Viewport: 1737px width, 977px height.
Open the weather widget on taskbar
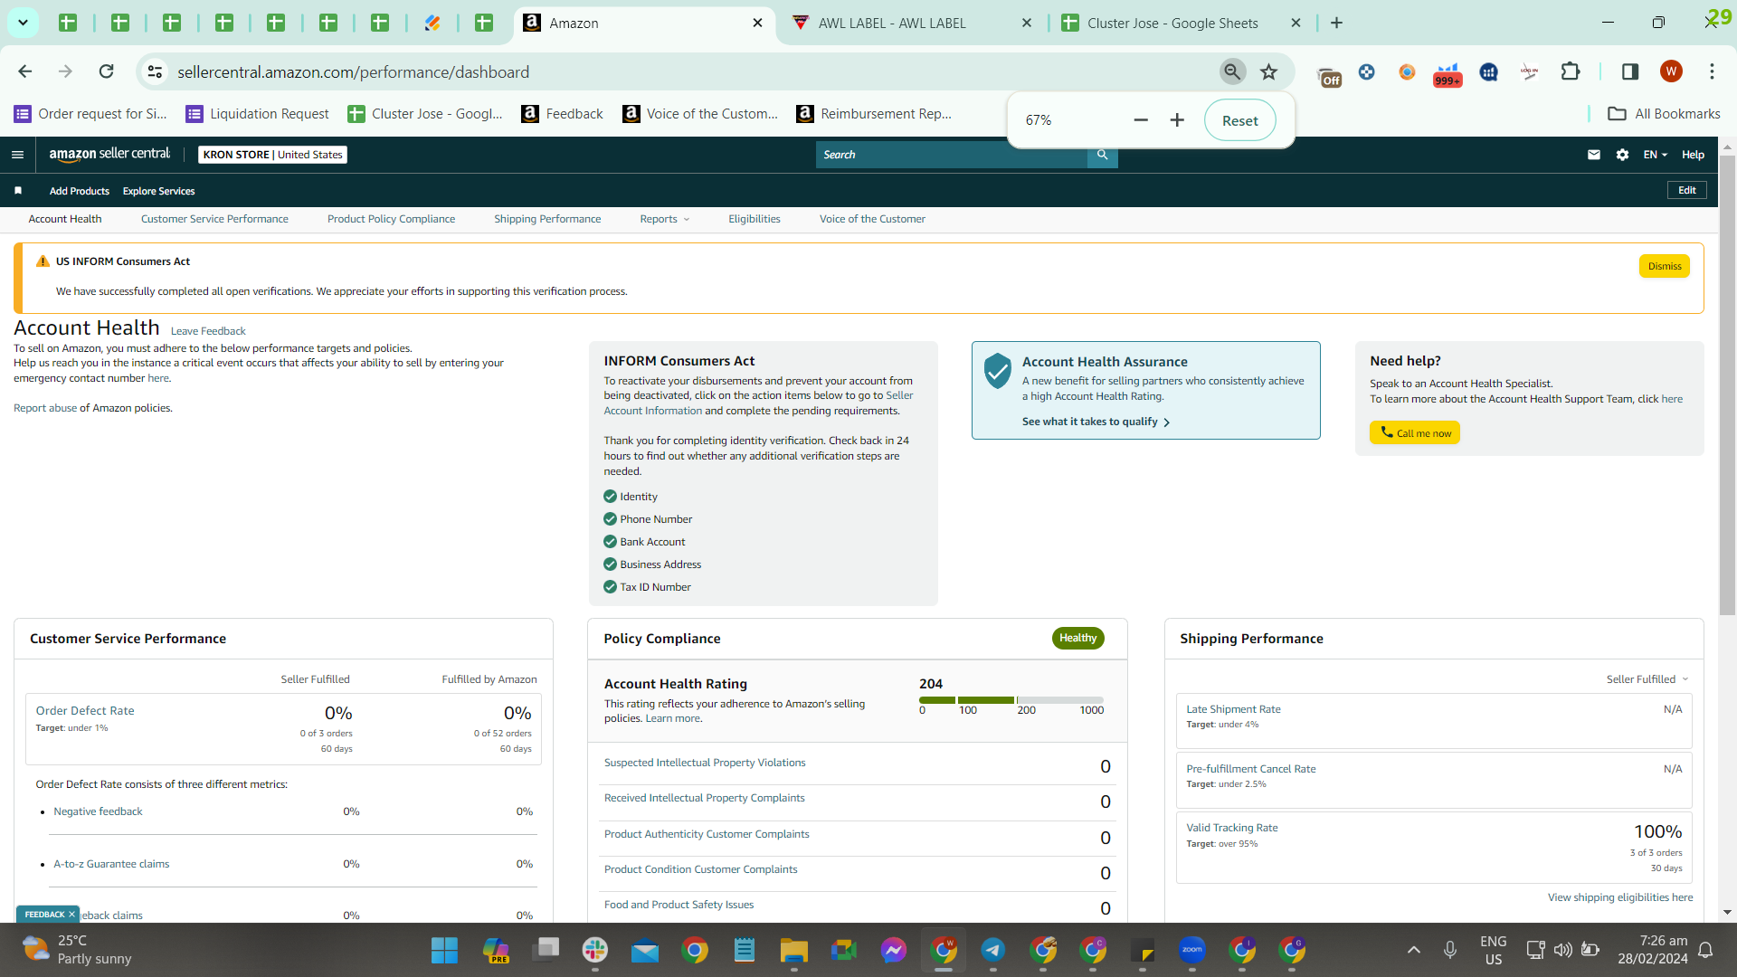(x=77, y=950)
